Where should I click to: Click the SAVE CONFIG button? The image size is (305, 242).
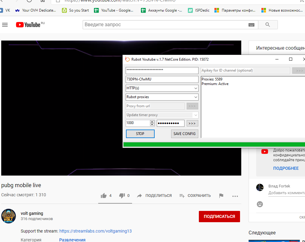(x=185, y=134)
